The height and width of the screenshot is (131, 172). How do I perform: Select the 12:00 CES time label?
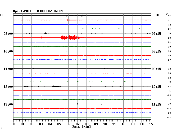pos(8,87)
